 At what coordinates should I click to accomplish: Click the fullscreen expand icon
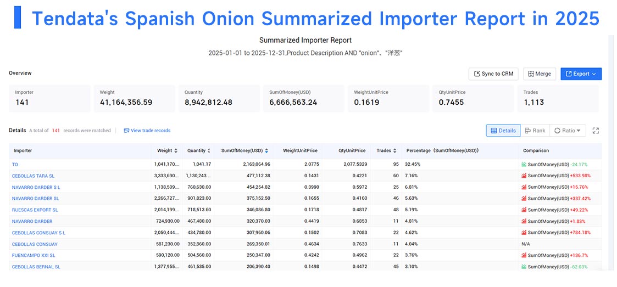596,131
